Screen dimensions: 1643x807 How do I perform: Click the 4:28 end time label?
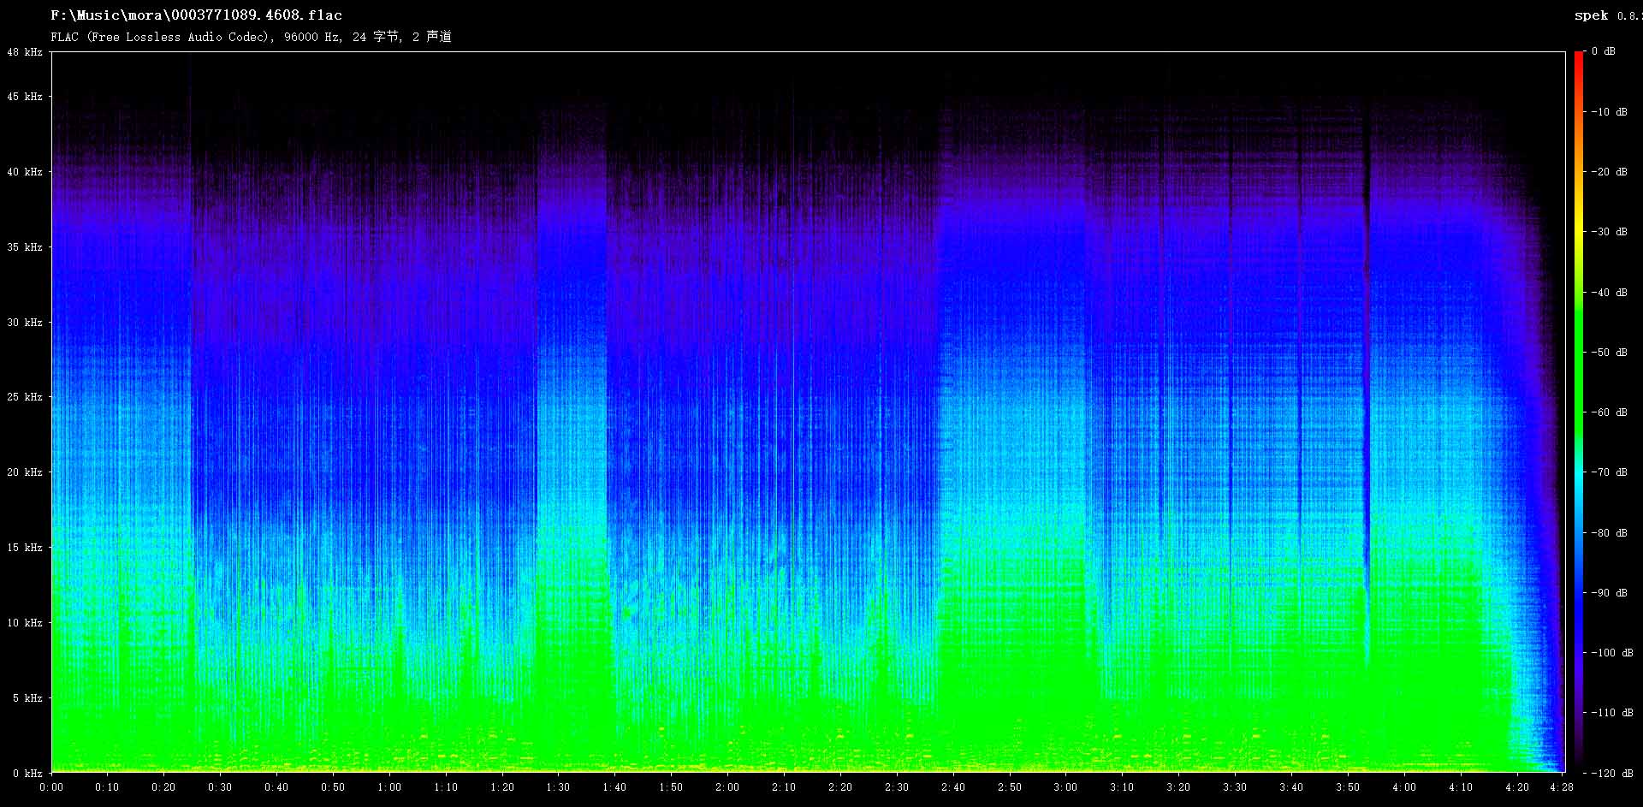[x=1562, y=787]
